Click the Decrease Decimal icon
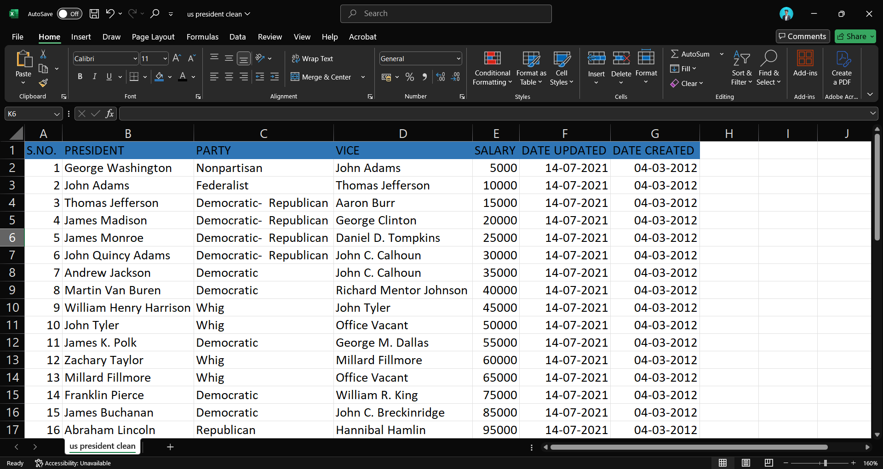The width and height of the screenshot is (883, 469). coord(455,77)
